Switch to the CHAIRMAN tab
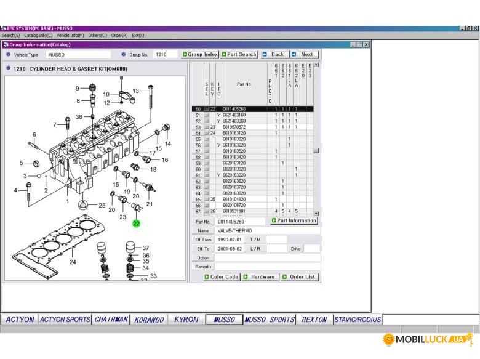Image resolution: width=480 pixels, height=359 pixels. pos(111,320)
